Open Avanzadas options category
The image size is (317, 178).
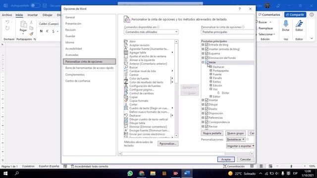click(x=89, y=55)
